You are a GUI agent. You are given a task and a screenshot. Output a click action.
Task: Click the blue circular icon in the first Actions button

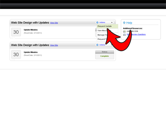(x=97, y=22)
